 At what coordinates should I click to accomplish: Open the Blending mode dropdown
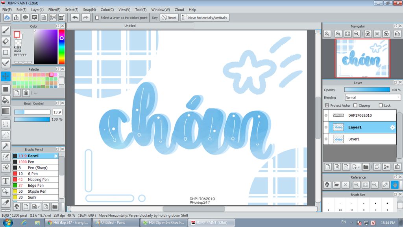click(x=373, y=98)
